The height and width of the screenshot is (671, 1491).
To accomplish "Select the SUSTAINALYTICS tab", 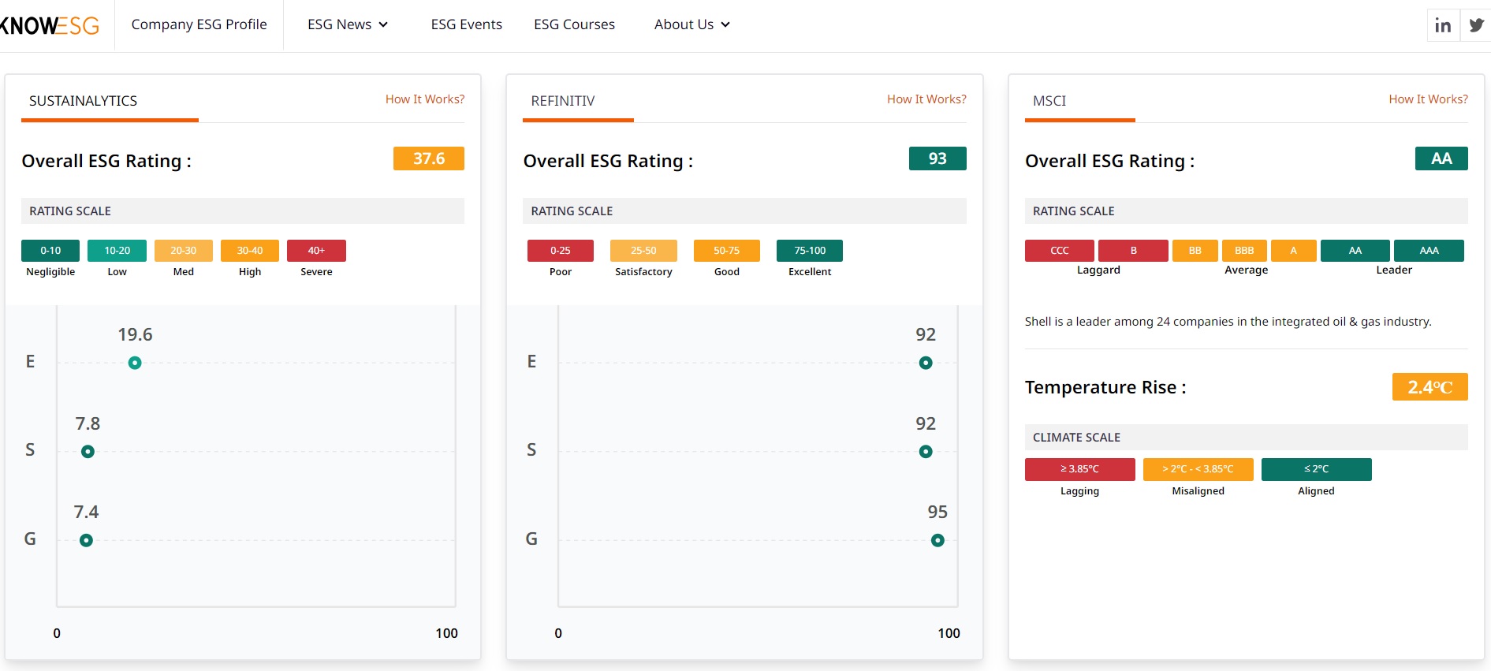I will (x=83, y=101).
